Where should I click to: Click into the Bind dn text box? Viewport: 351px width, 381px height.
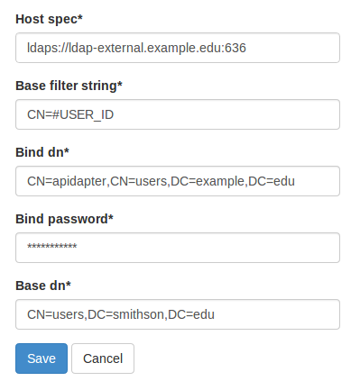(x=178, y=181)
